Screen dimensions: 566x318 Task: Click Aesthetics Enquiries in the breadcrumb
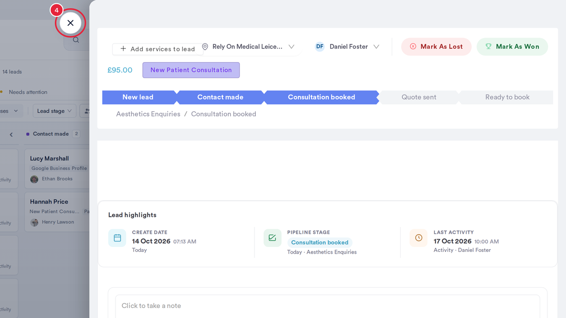[x=148, y=114]
